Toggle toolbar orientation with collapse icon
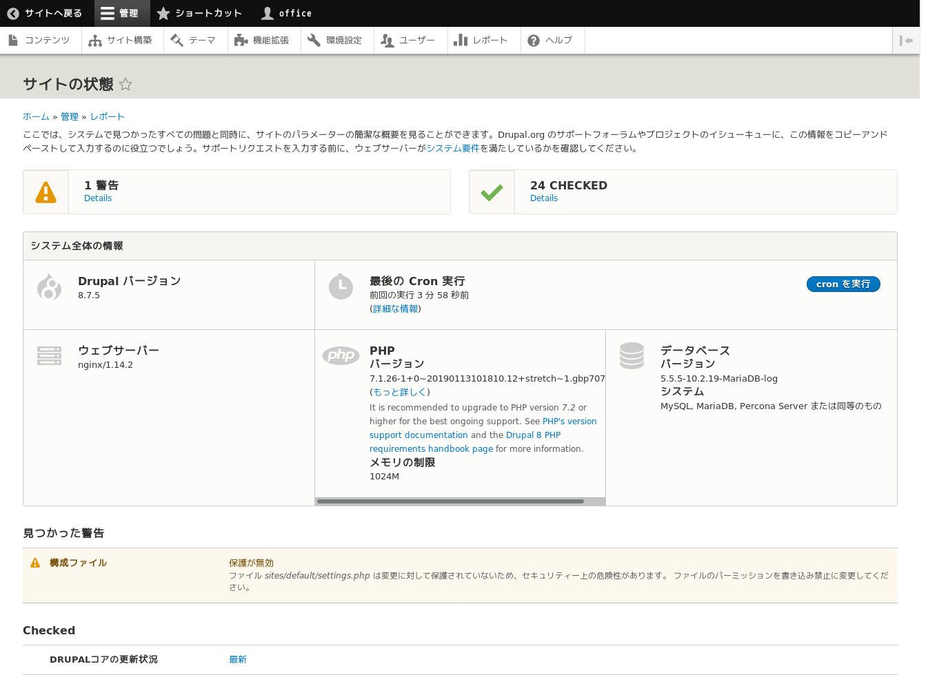The height and width of the screenshot is (675, 928). pyautogui.click(x=906, y=41)
